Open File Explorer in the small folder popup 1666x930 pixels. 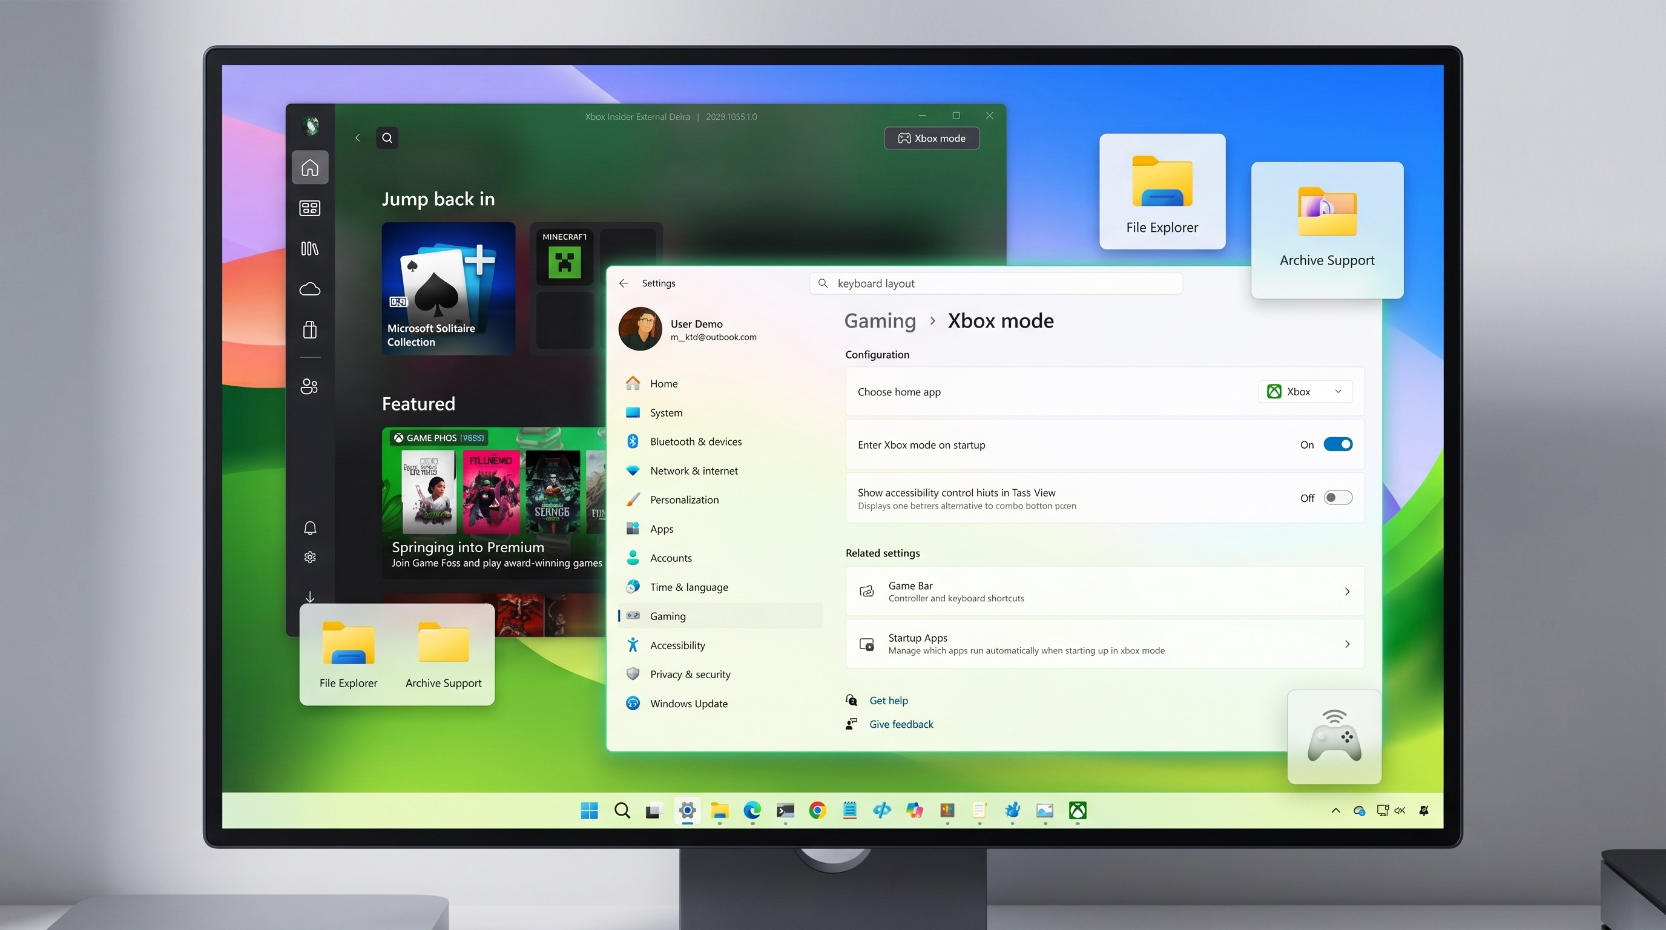348,655
